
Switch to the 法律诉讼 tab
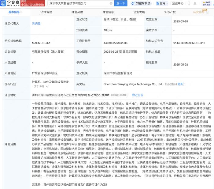click(x=46, y=12)
